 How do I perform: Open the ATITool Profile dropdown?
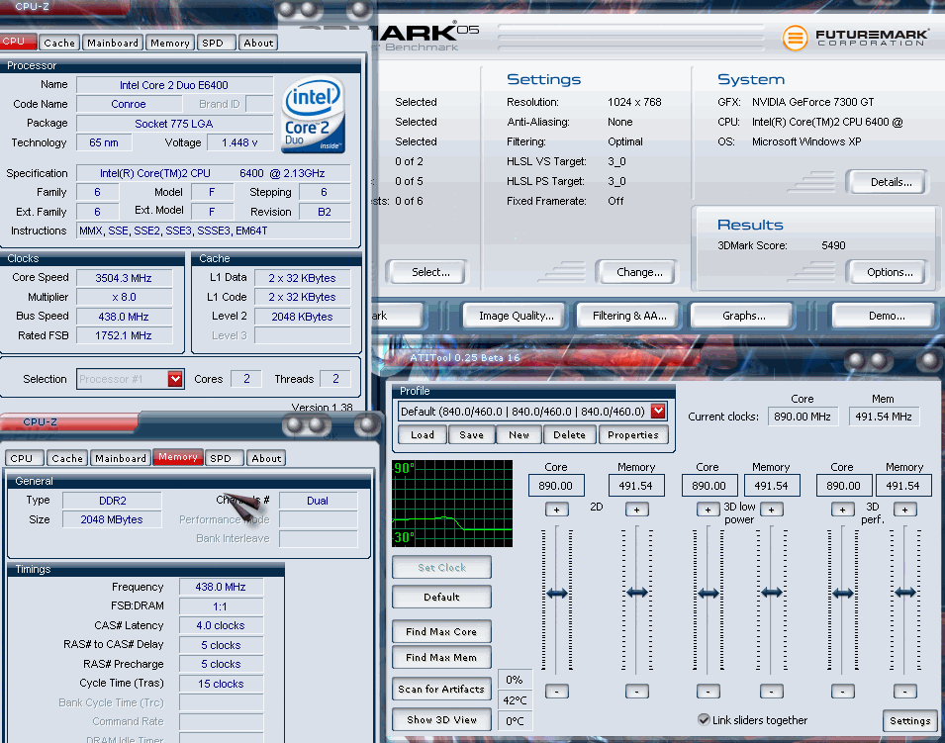[x=658, y=412]
